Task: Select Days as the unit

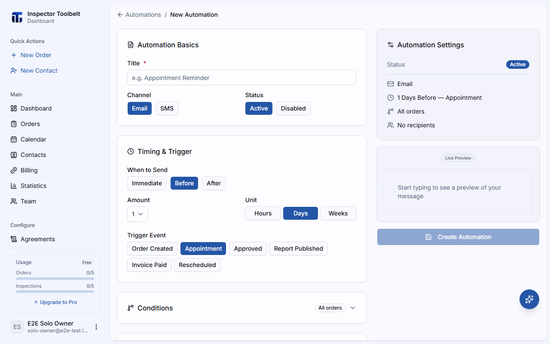Action: [x=300, y=213]
